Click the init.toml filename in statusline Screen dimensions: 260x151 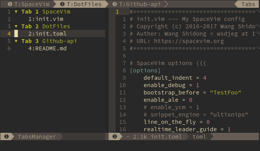(x=166, y=137)
